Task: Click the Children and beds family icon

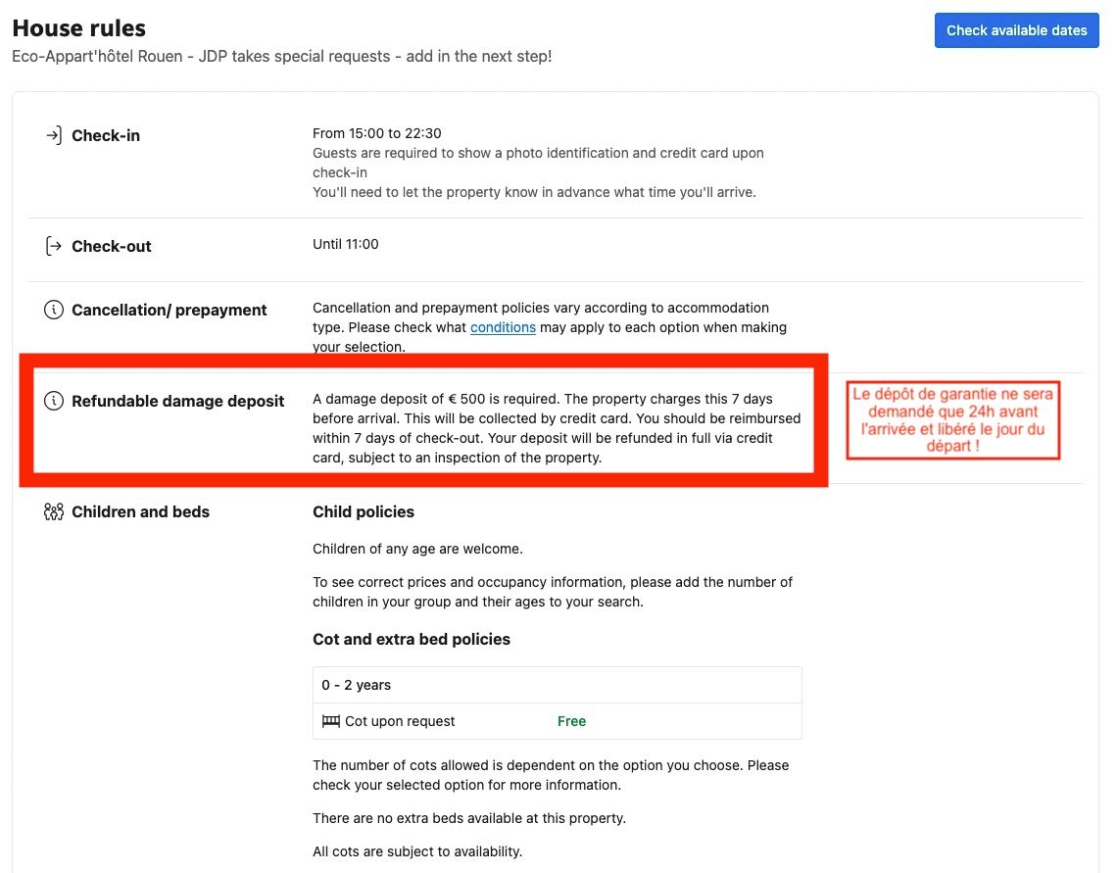Action: 54,511
